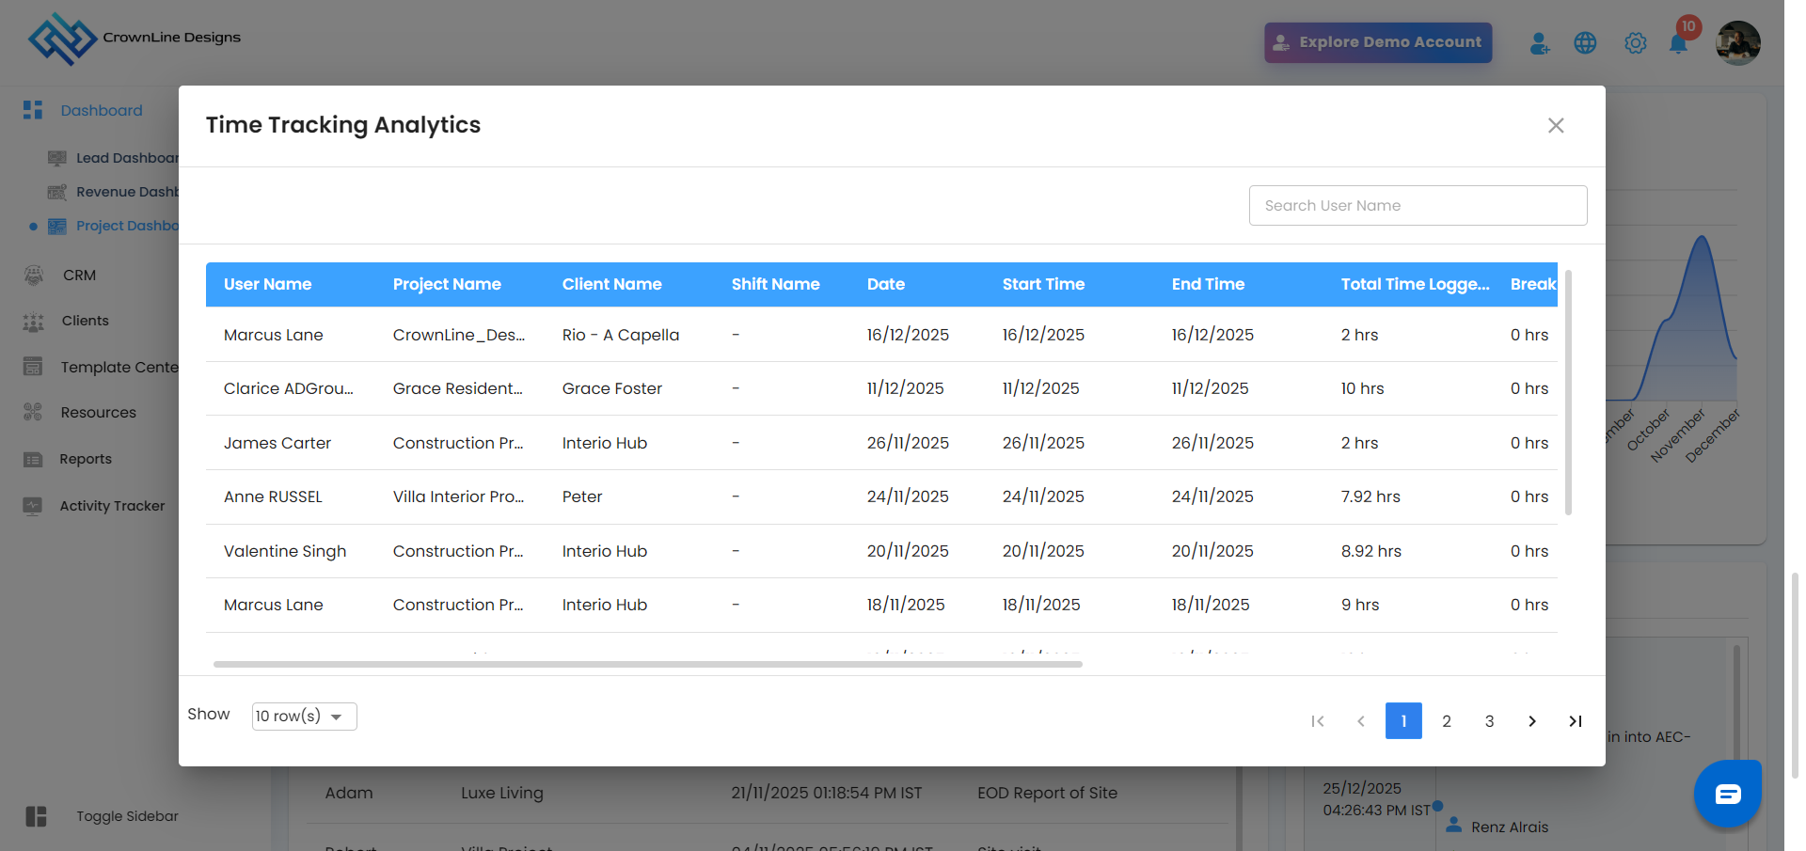Click project cell CrownLine_Des...

459,335
